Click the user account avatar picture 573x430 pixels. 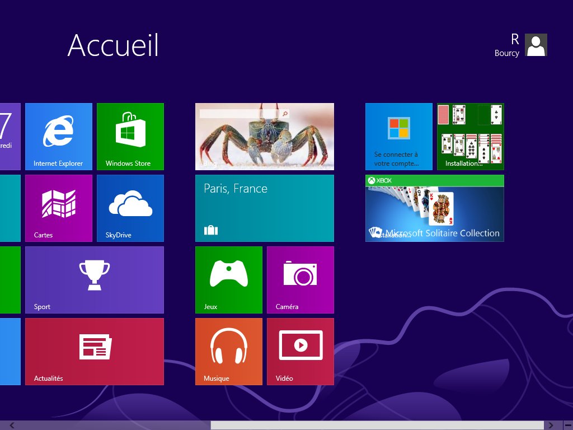536,45
